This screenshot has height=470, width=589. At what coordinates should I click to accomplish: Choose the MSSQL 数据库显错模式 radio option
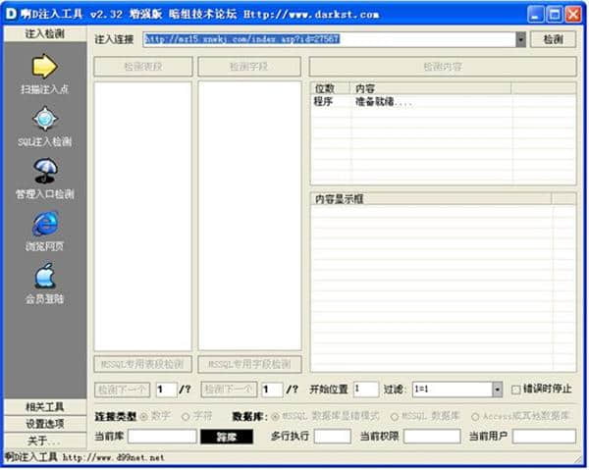(275, 416)
